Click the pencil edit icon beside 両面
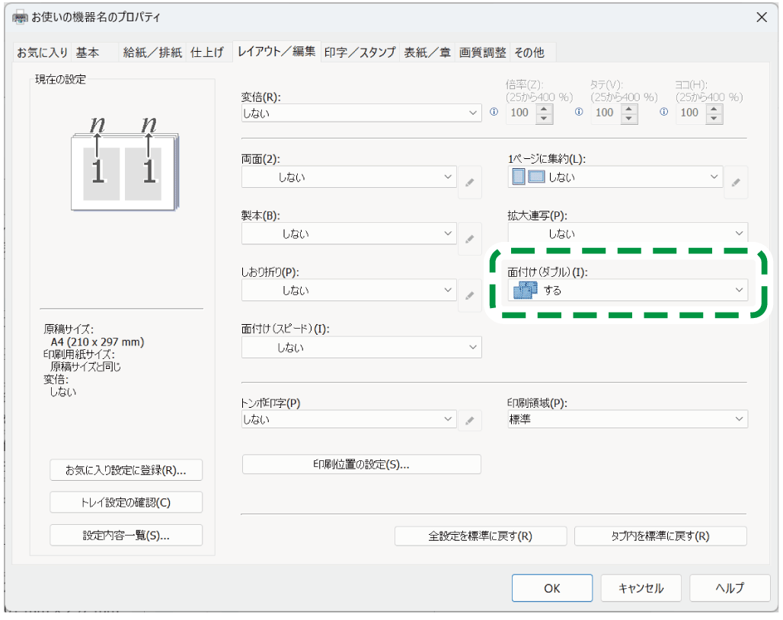This screenshot has width=783, height=620. coord(470,182)
